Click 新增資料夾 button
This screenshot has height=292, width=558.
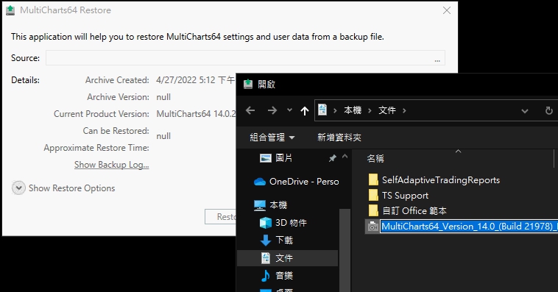(x=339, y=138)
